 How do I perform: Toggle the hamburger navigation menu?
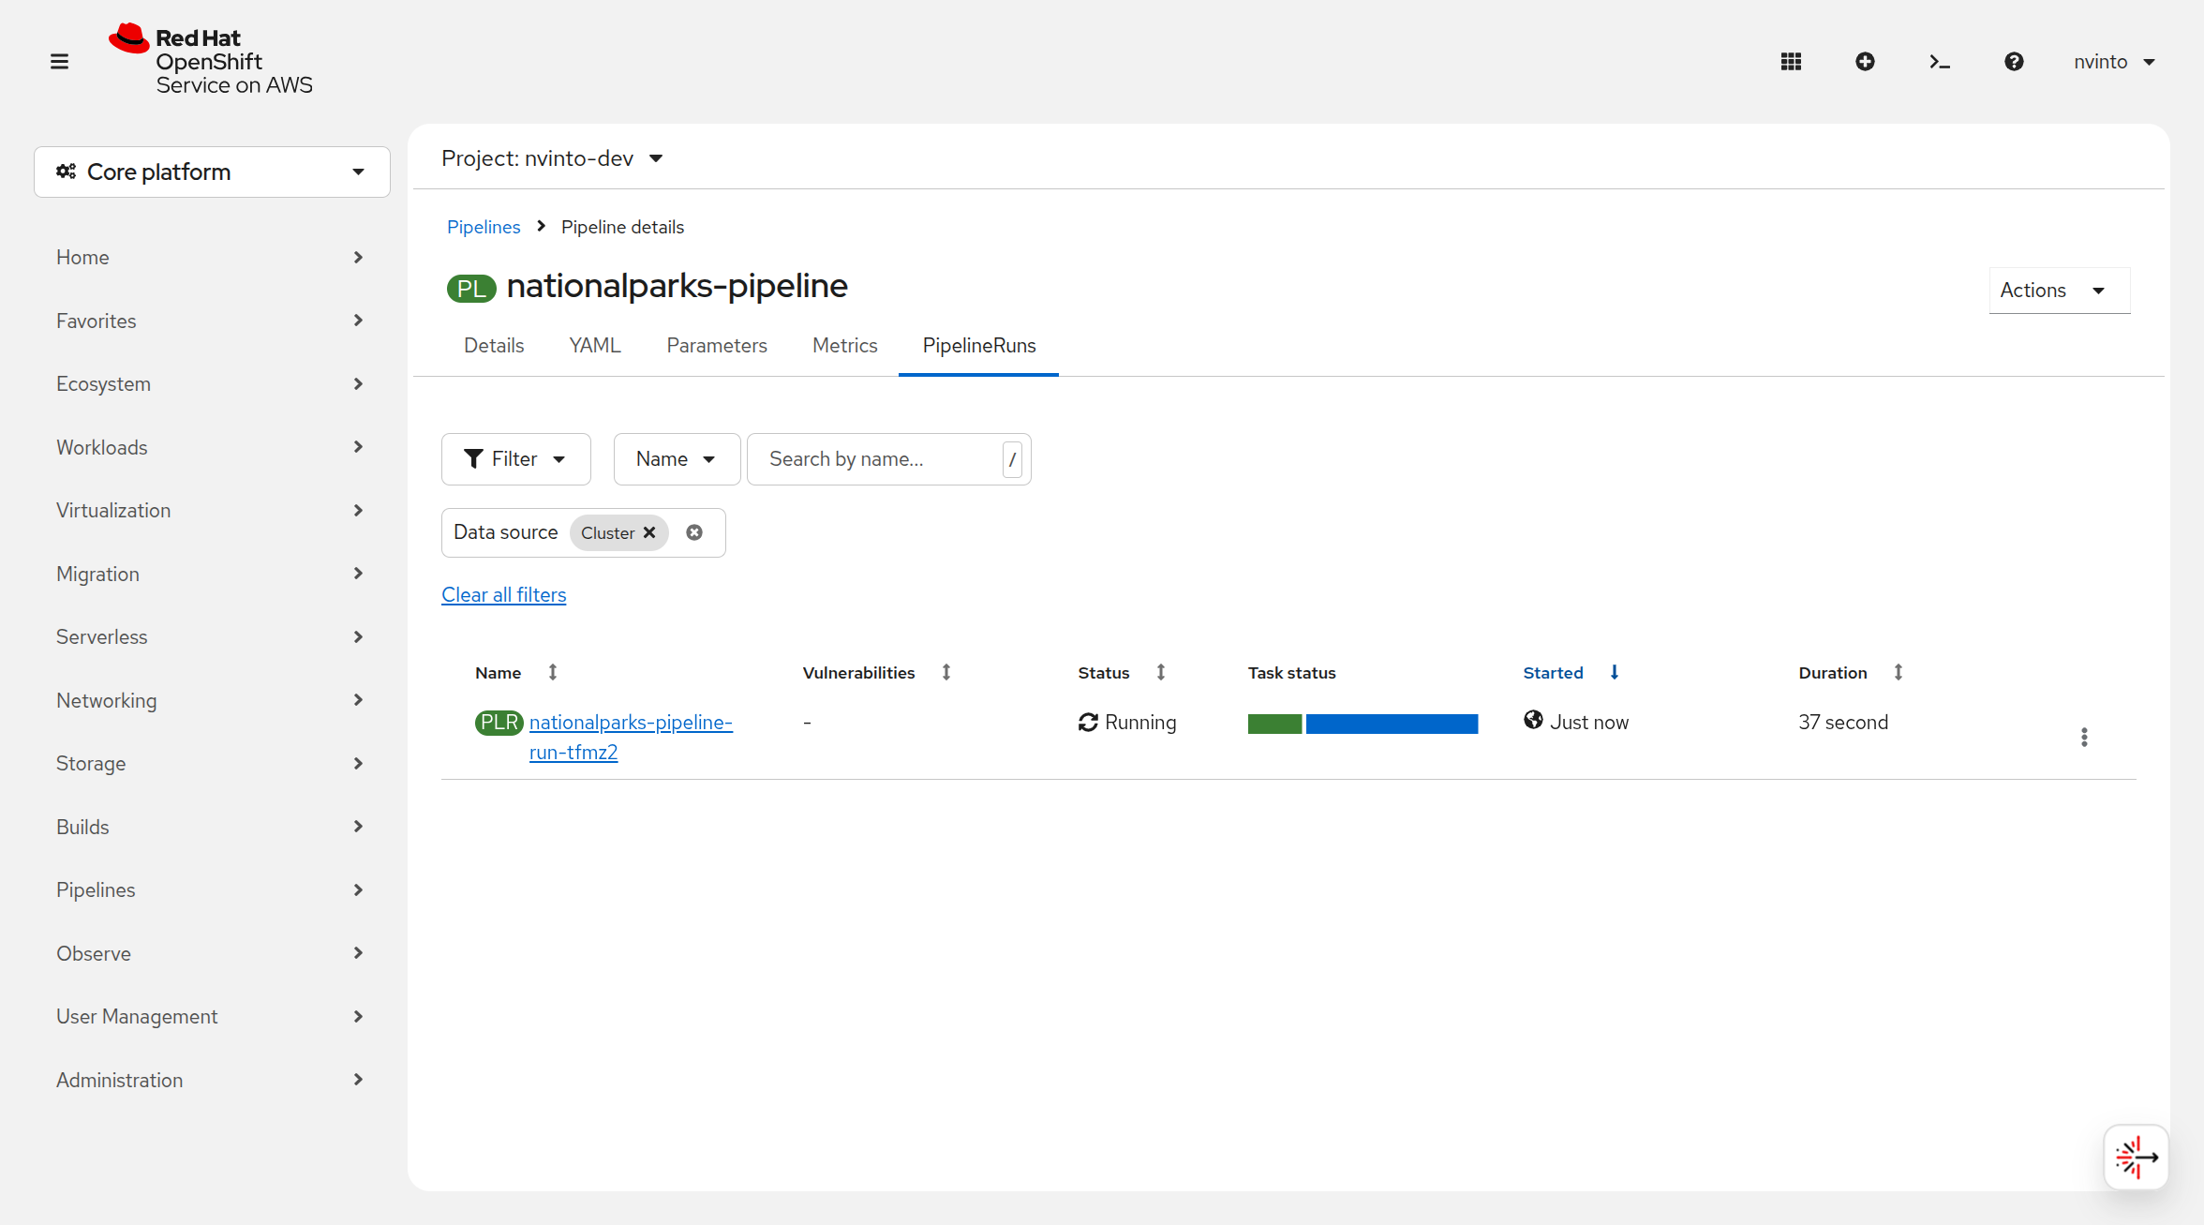[x=59, y=62]
